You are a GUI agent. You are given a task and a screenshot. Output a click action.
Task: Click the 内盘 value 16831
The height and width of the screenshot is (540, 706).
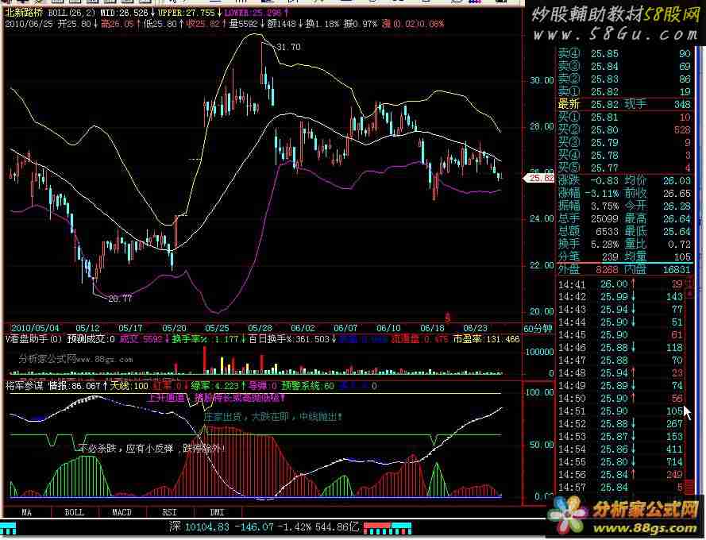677,269
